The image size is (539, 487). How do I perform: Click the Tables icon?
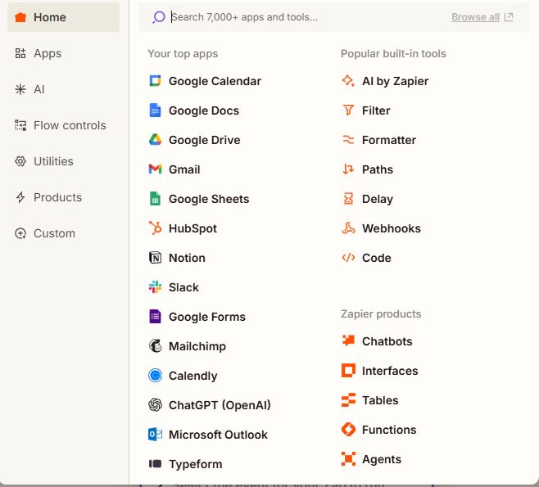tap(348, 399)
